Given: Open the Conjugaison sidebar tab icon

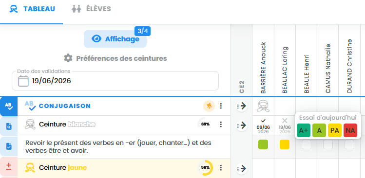Looking at the screenshot, I should pyautogui.click(x=8, y=107).
